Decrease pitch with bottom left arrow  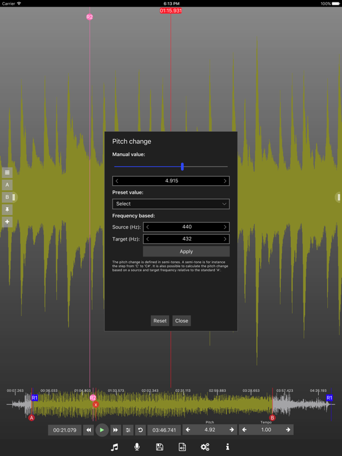pos(188,430)
